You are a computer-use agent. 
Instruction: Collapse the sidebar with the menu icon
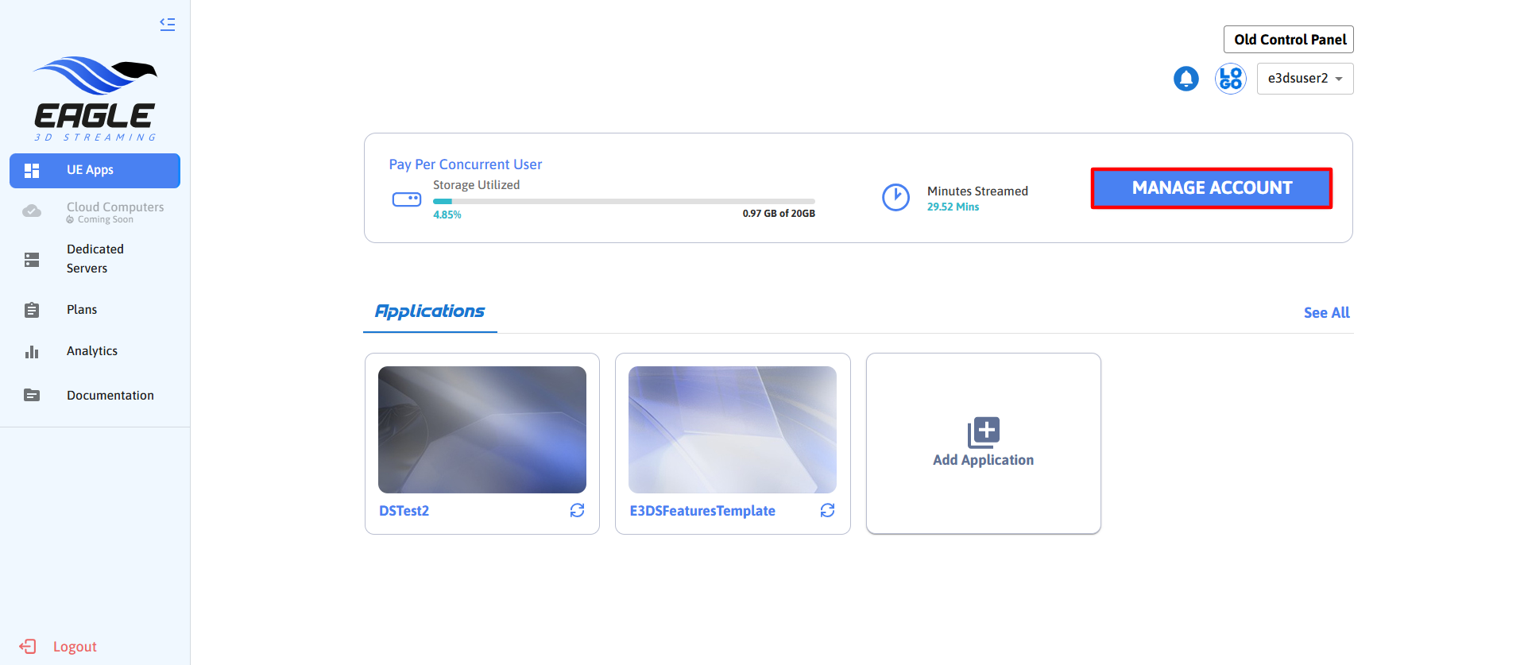tap(167, 24)
